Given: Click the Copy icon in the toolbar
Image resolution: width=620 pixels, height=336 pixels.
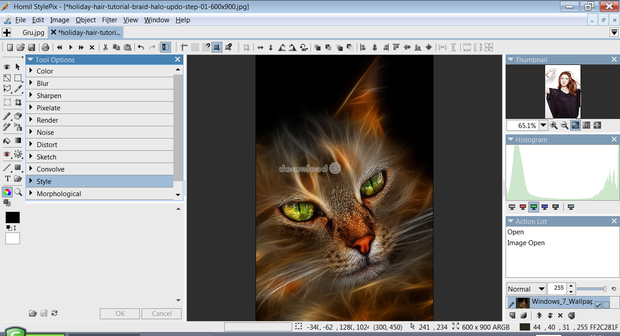Looking at the screenshot, I should point(116,47).
